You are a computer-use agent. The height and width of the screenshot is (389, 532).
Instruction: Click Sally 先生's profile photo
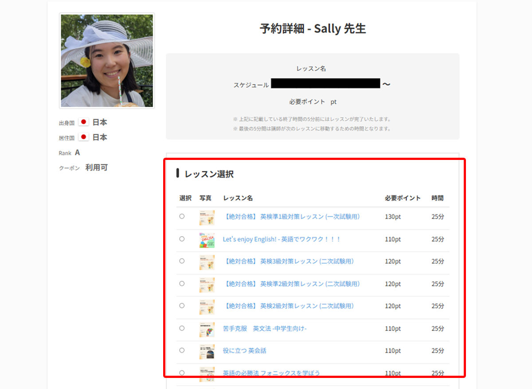click(x=107, y=61)
